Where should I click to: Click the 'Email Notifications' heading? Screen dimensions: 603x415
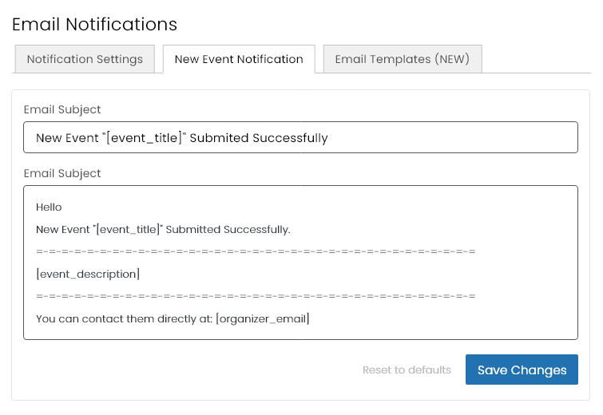[x=94, y=24]
